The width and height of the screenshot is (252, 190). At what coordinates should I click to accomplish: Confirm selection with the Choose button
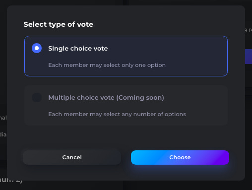pos(180,157)
